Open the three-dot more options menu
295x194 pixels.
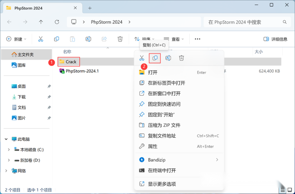(197, 39)
